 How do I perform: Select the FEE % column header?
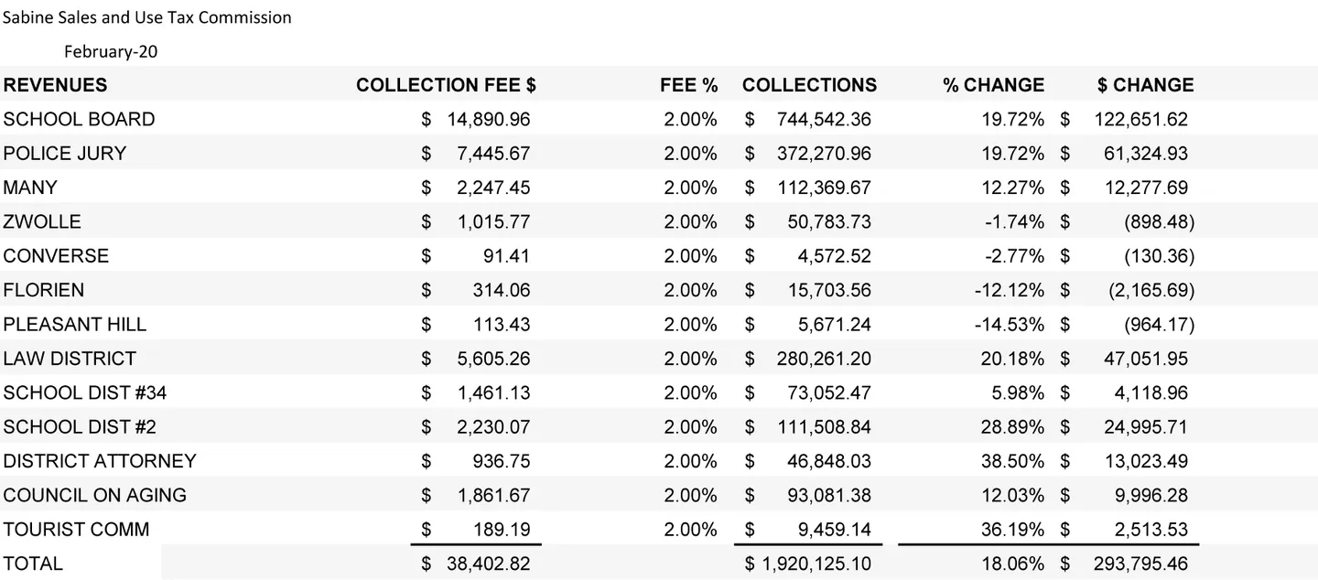[688, 85]
